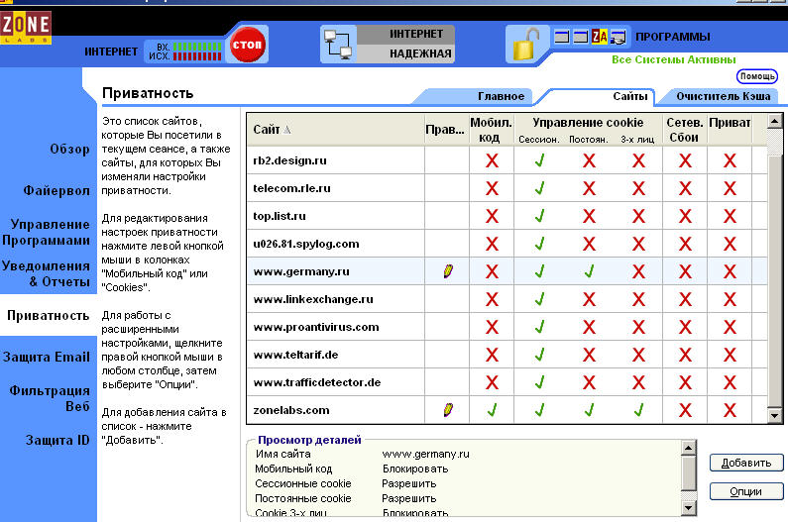Viewport: 788px width, 522px height.
Task: Open the Очиститель Кэша tab
Action: pyautogui.click(x=723, y=96)
